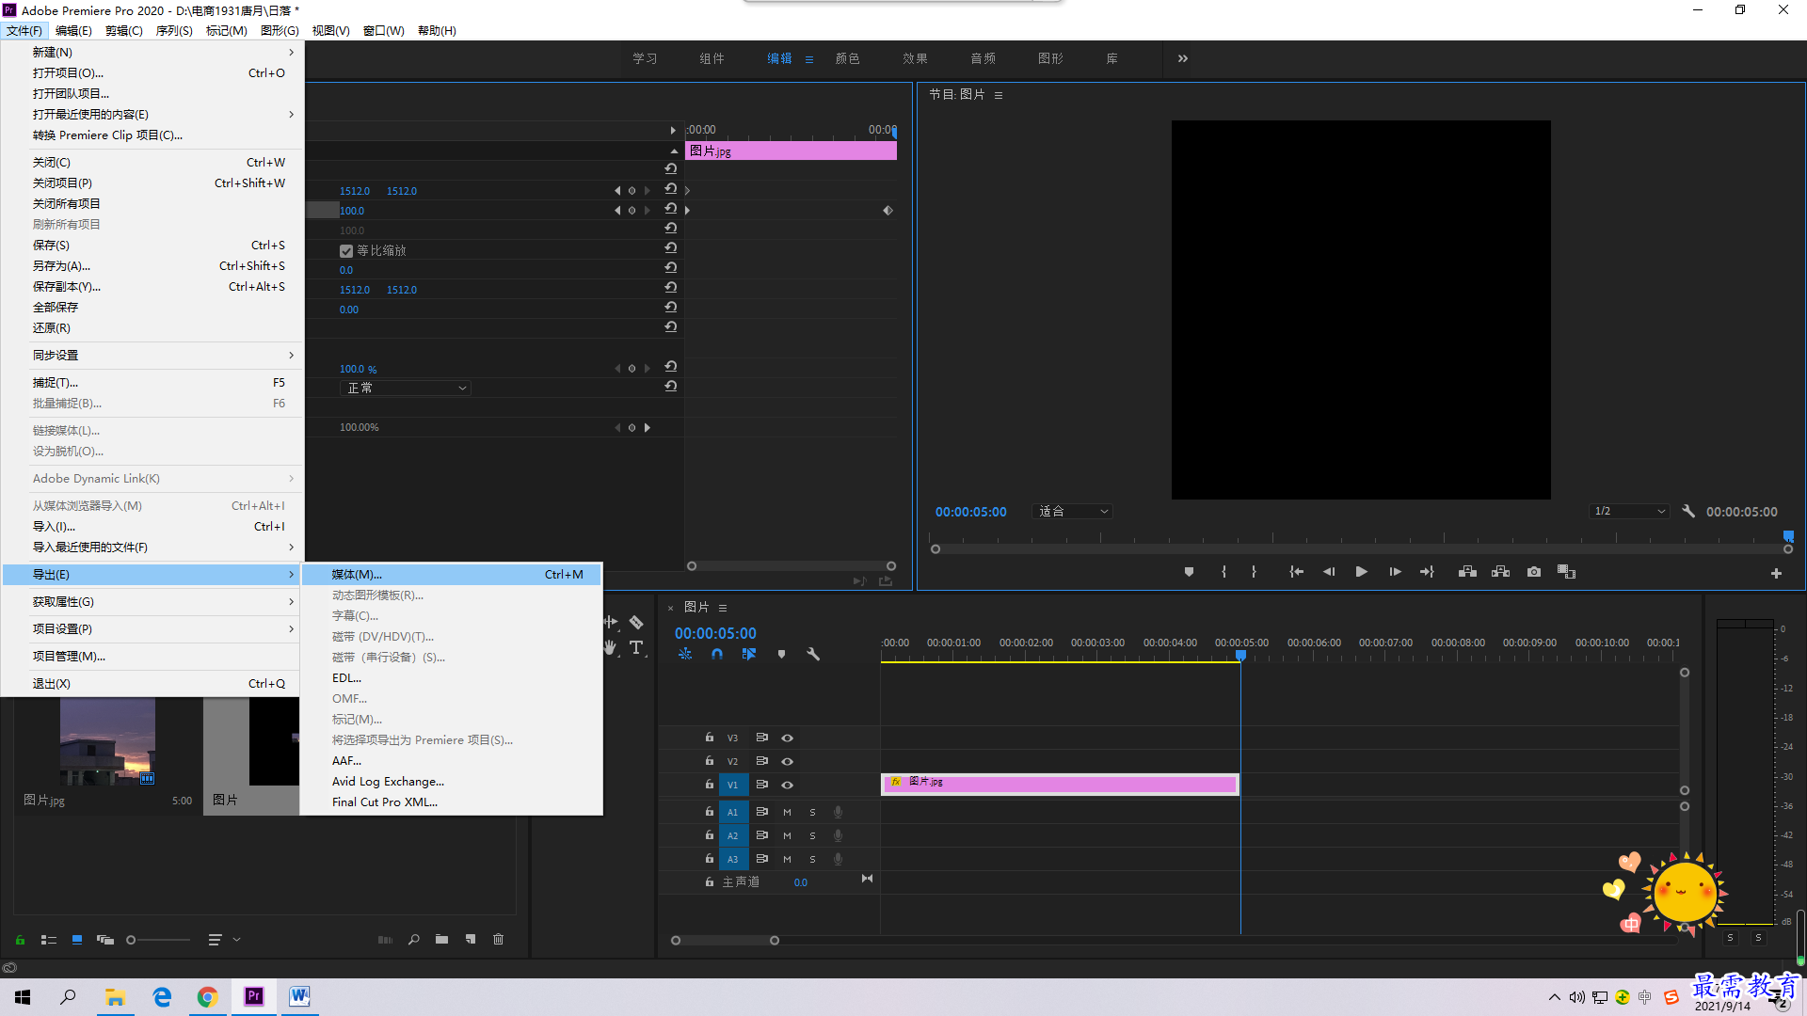
Task: Choose 媒体(M)... export option
Action: (x=454, y=574)
